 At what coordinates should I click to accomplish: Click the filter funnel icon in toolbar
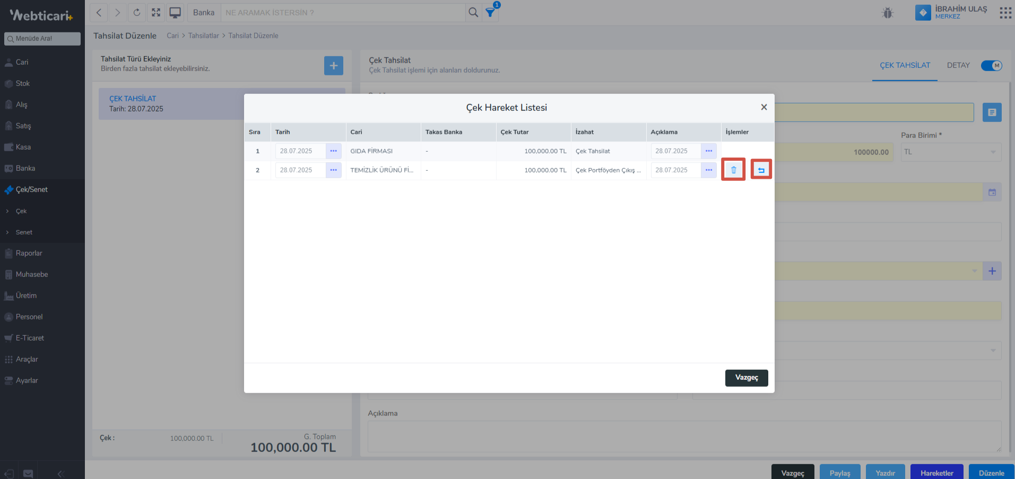click(490, 13)
